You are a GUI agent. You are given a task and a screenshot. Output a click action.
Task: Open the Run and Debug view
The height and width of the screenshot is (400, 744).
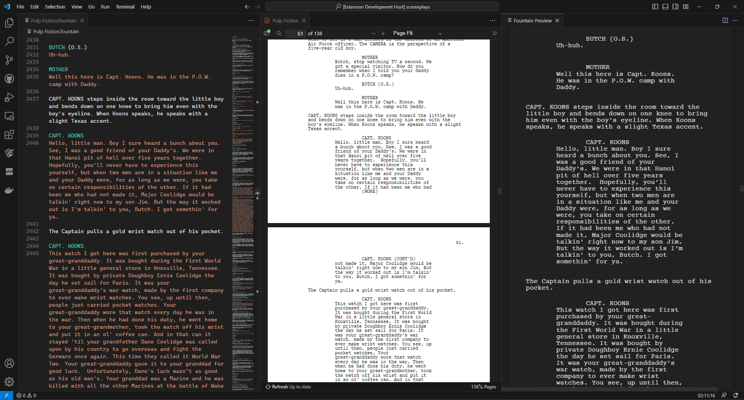(x=9, y=97)
